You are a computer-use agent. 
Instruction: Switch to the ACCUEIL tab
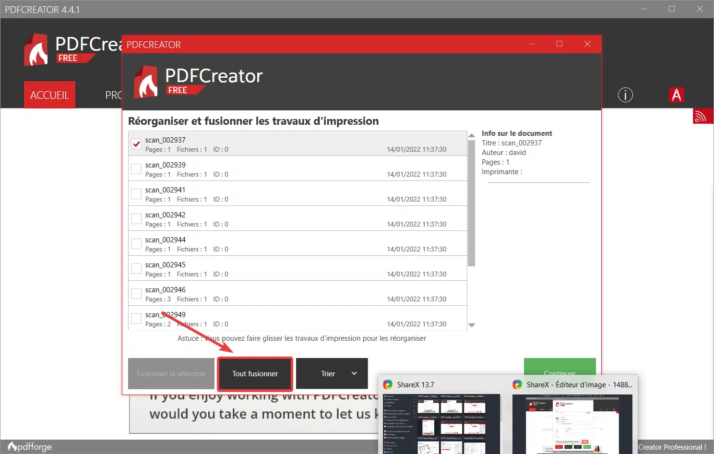[49, 95]
